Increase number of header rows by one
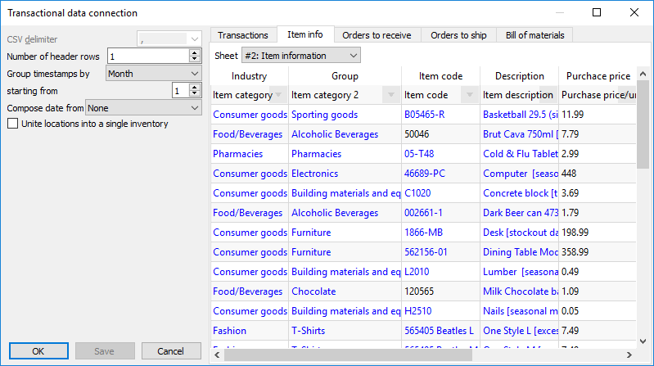 tap(194, 53)
